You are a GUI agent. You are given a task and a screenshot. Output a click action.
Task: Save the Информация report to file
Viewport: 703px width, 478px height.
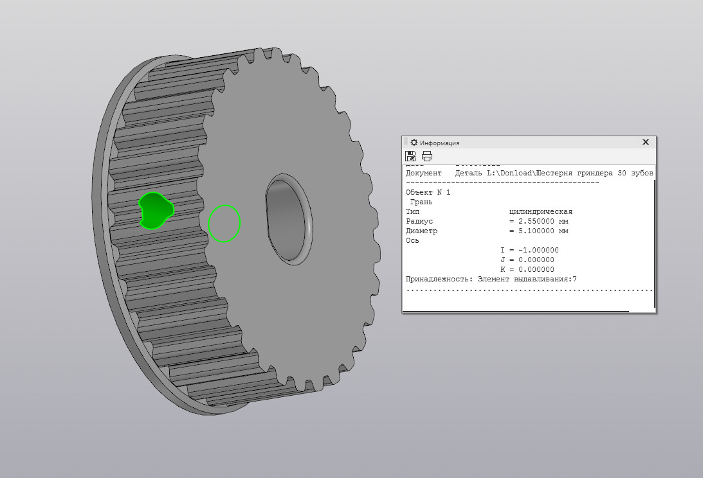410,156
